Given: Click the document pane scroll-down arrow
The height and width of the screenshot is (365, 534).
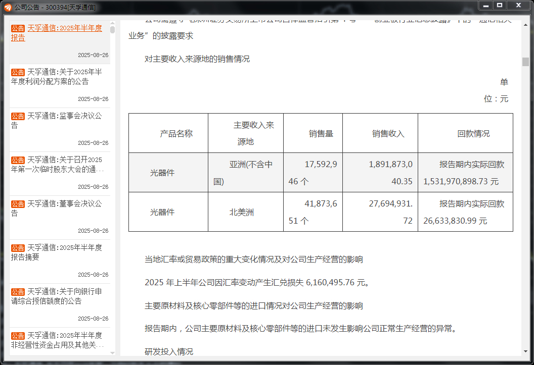Looking at the screenshot, I should coord(525,351).
